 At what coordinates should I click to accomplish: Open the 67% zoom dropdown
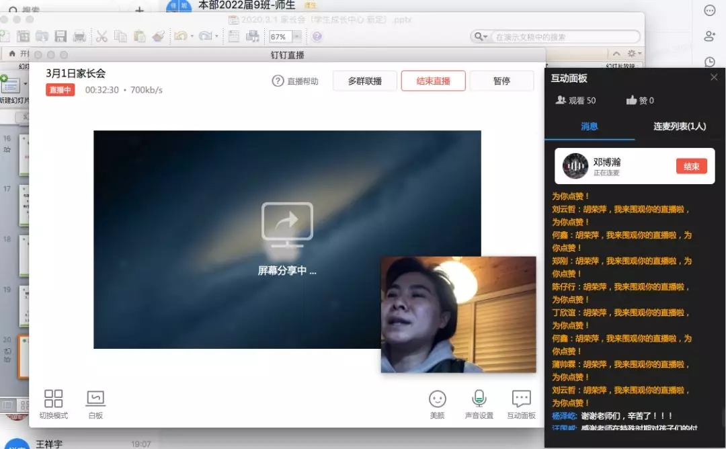[296, 37]
